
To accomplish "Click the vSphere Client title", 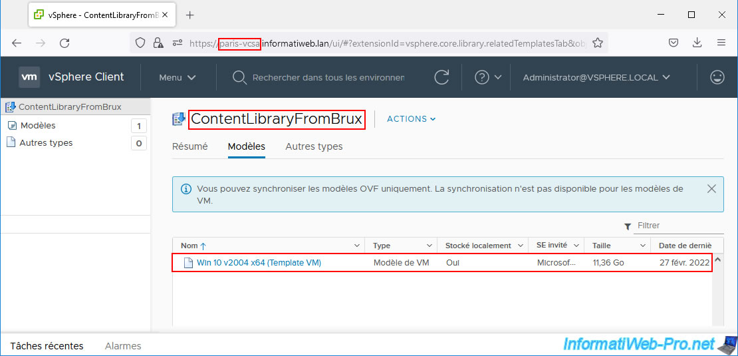I will click(x=86, y=77).
